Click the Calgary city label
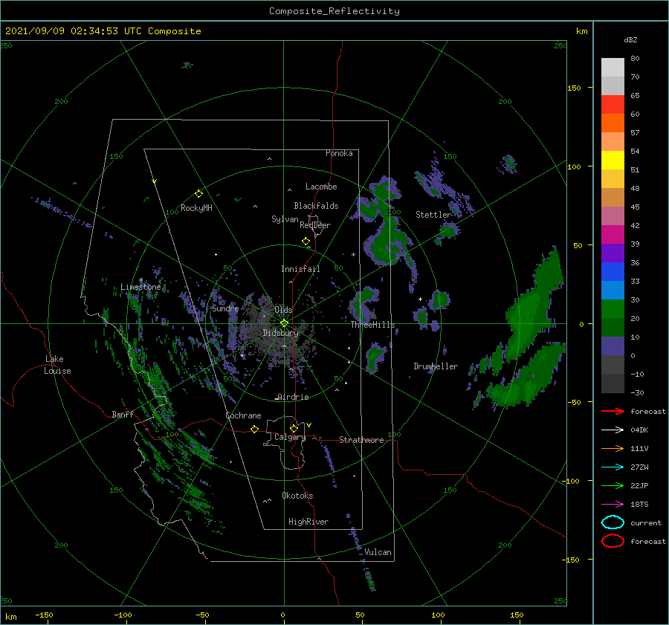The height and width of the screenshot is (625, 669). pyautogui.click(x=290, y=437)
